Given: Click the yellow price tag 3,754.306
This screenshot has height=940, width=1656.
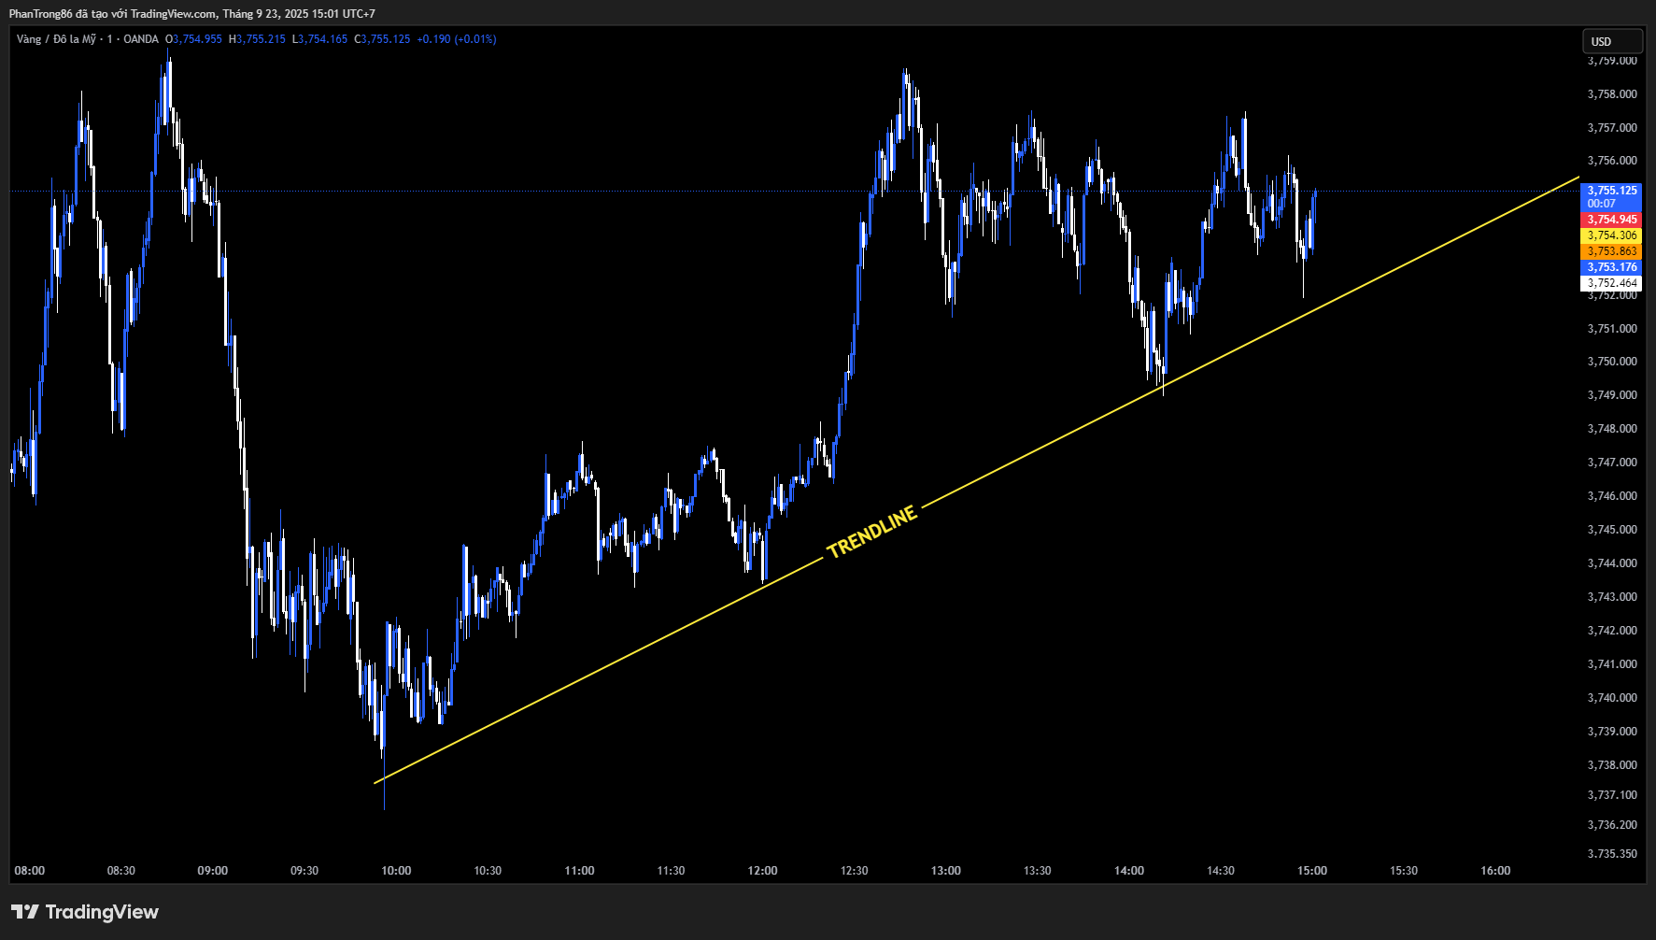Looking at the screenshot, I should 1611,235.
